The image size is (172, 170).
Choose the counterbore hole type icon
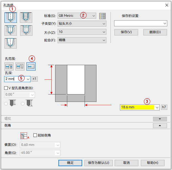[x=10, y=30]
